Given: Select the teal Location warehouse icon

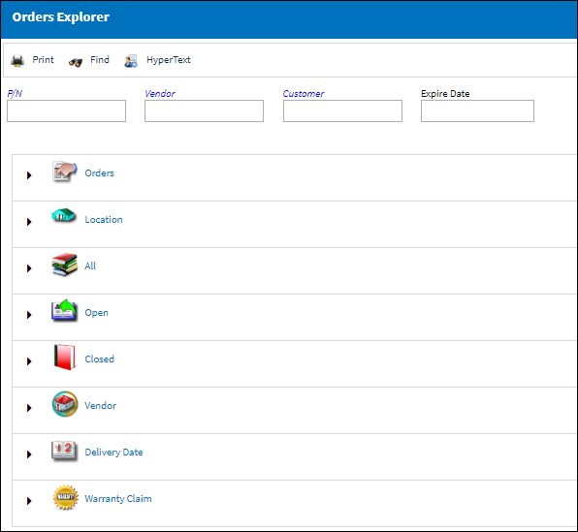Looking at the screenshot, I should pos(64,215).
